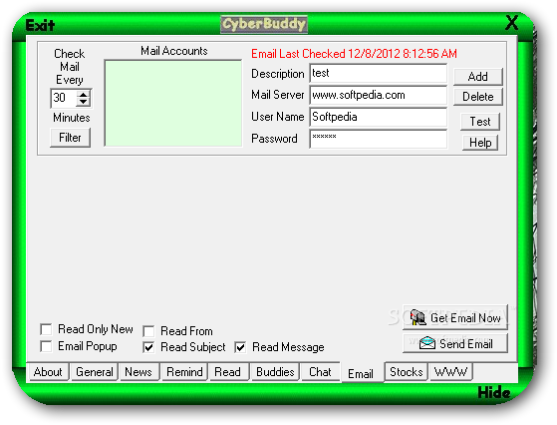Go to the Remind tab

point(184,372)
